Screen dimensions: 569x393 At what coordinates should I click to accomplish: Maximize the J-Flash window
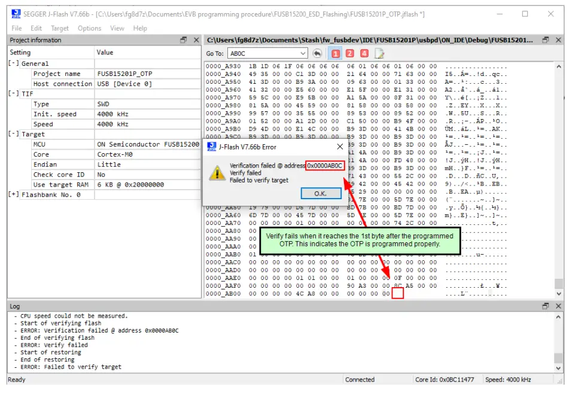[525, 14]
